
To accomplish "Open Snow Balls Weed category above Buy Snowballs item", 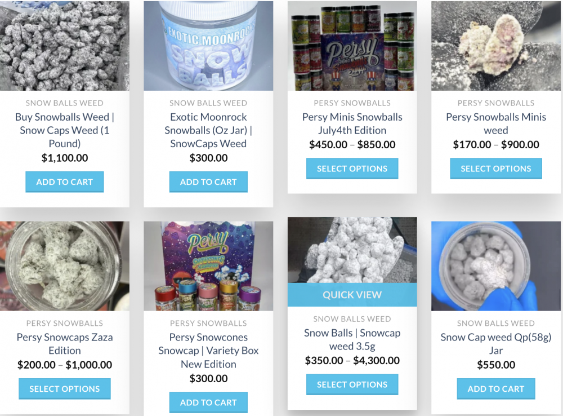I will 65,103.
